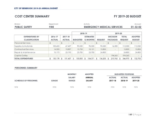The image size is (156, 121).
Task: Click the City of Benbrook 2019-20 Annual Budget header
Action: click(36, 8)
